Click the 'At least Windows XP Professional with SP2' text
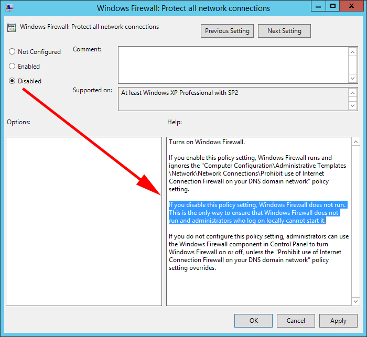 [x=179, y=93]
